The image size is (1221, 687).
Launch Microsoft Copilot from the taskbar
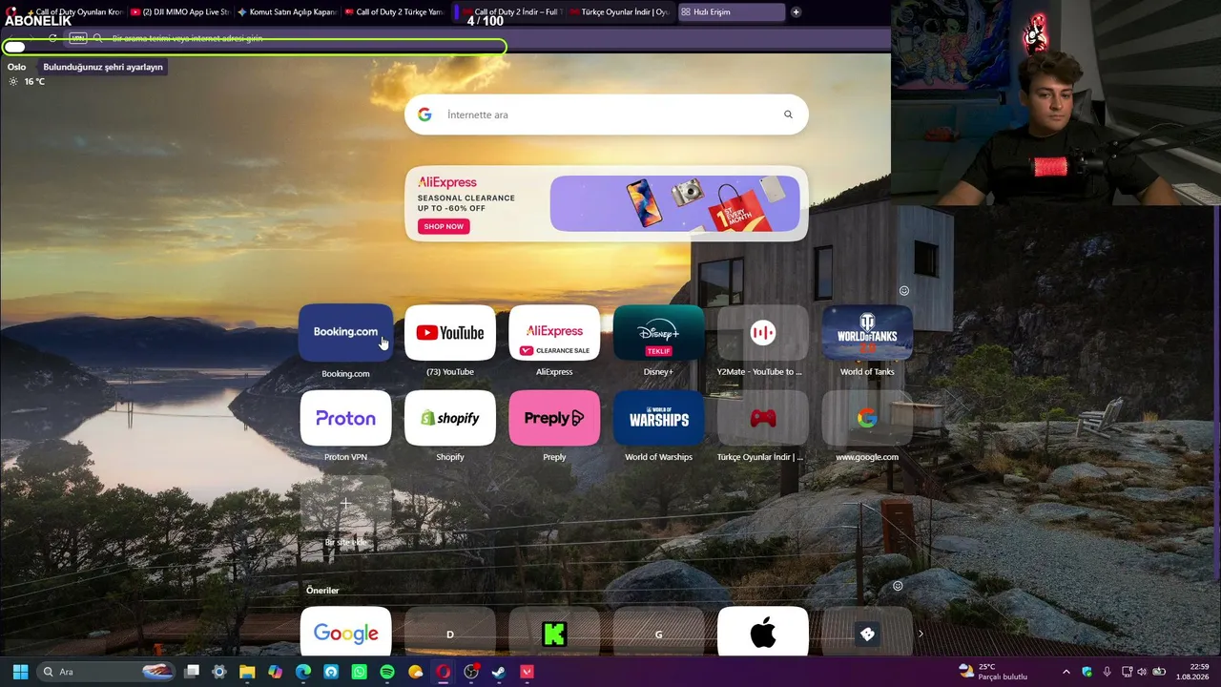275,672
